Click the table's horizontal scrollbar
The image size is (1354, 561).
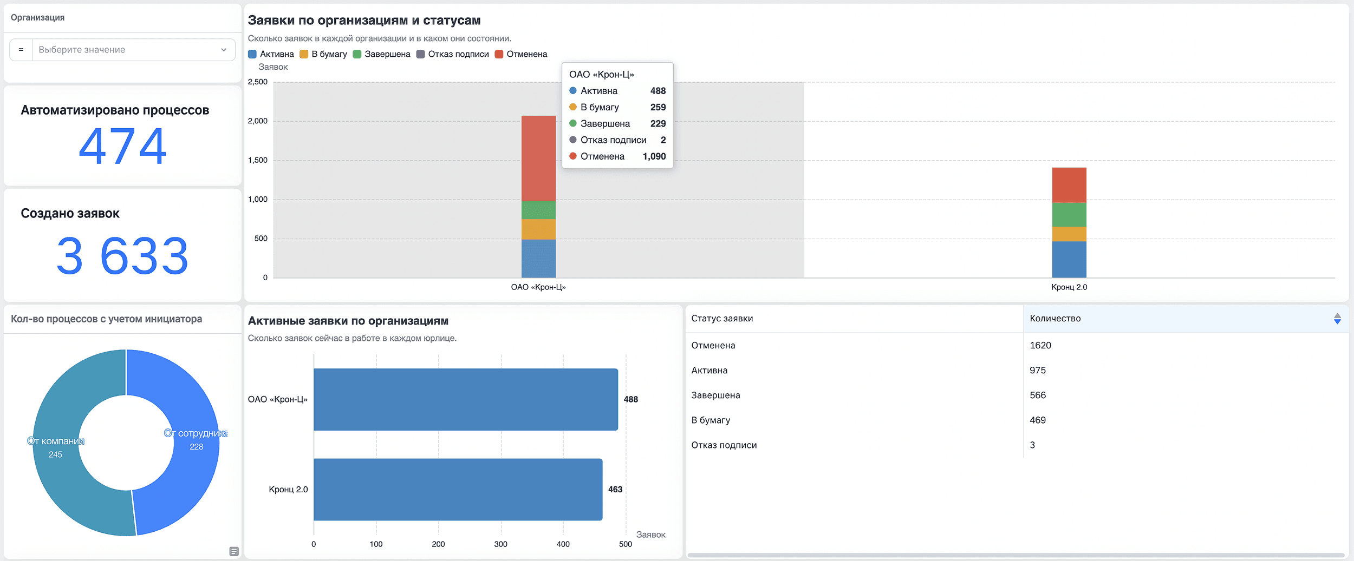click(1016, 555)
